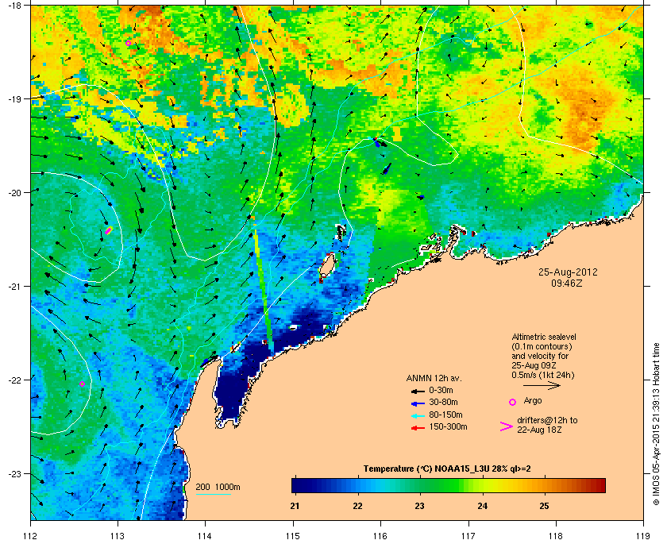The height and width of the screenshot is (540, 667).
Task: Click the Argo legend label
Action: click(533, 400)
